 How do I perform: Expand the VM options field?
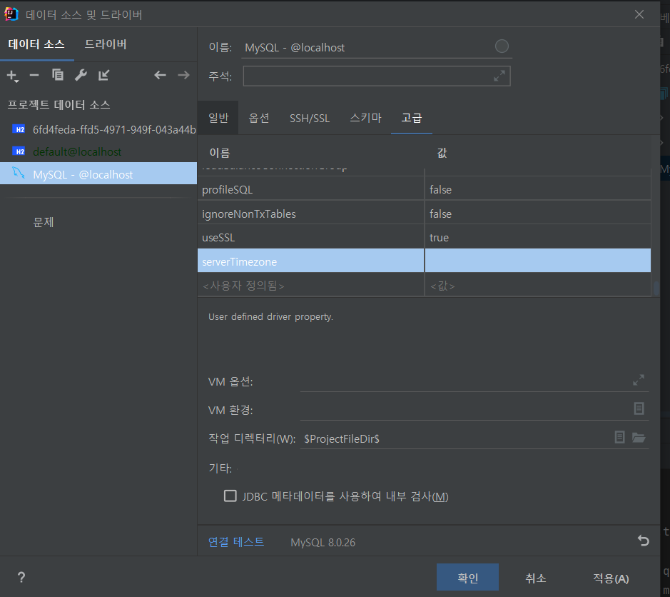click(639, 380)
